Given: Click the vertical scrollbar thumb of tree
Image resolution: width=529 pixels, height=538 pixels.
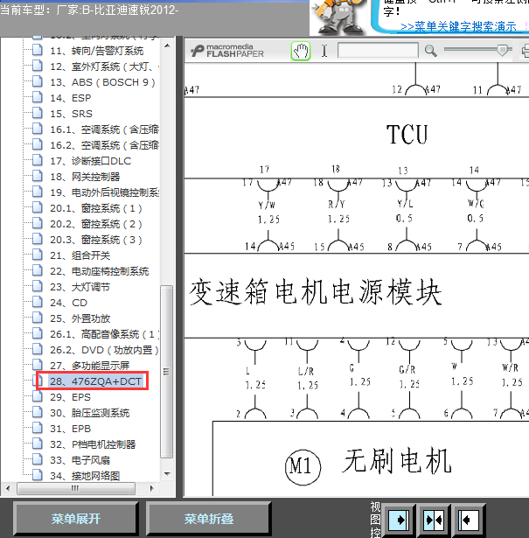Looking at the screenshot, I should click(167, 372).
